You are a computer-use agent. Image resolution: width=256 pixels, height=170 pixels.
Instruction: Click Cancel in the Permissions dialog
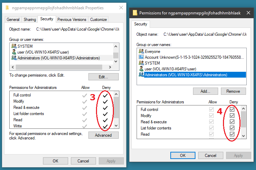211,156
